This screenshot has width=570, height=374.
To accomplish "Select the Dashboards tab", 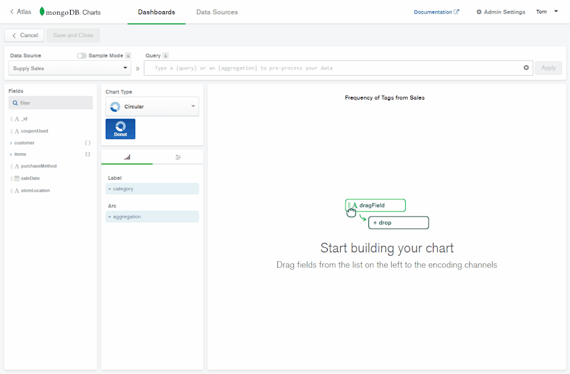I will pos(156,11).
